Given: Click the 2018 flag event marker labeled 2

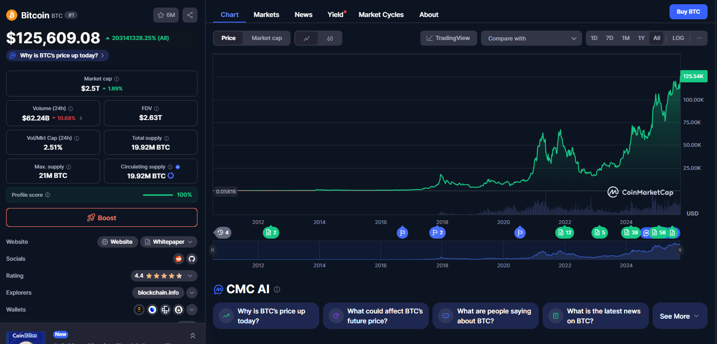Looking at the screenshot, I should (437, 232).
